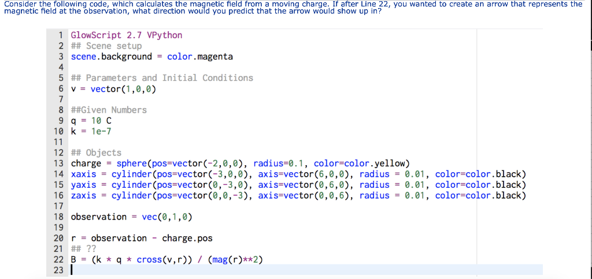
Task: Click the 'k = 1e-7' line
Action: pos(91,132)
